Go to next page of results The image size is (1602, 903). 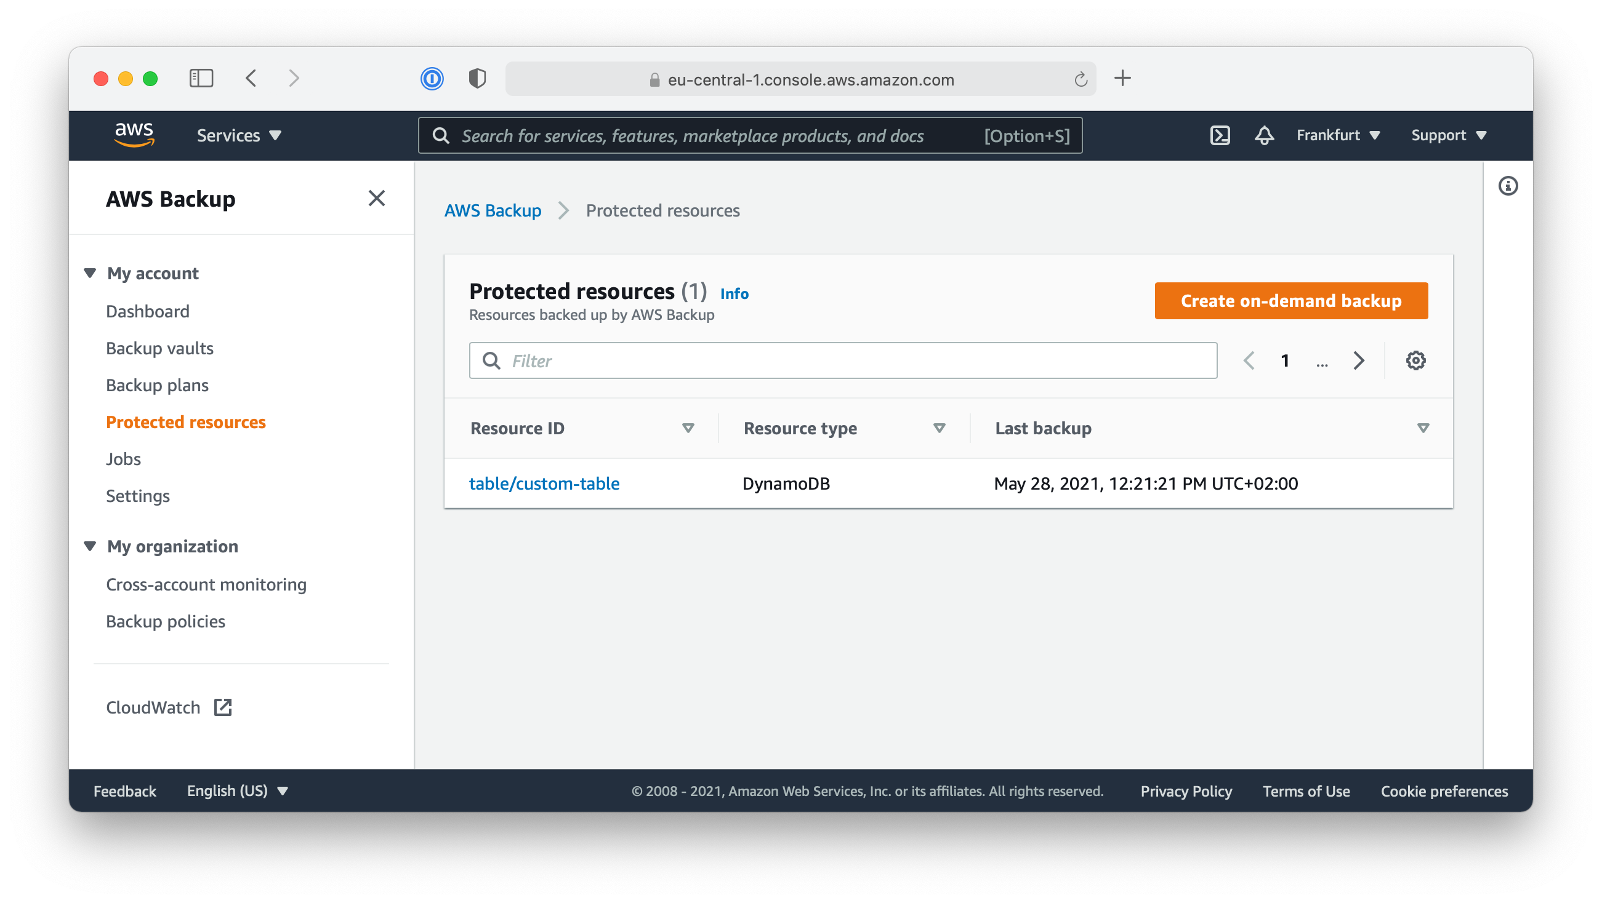tap(1358, 360)
